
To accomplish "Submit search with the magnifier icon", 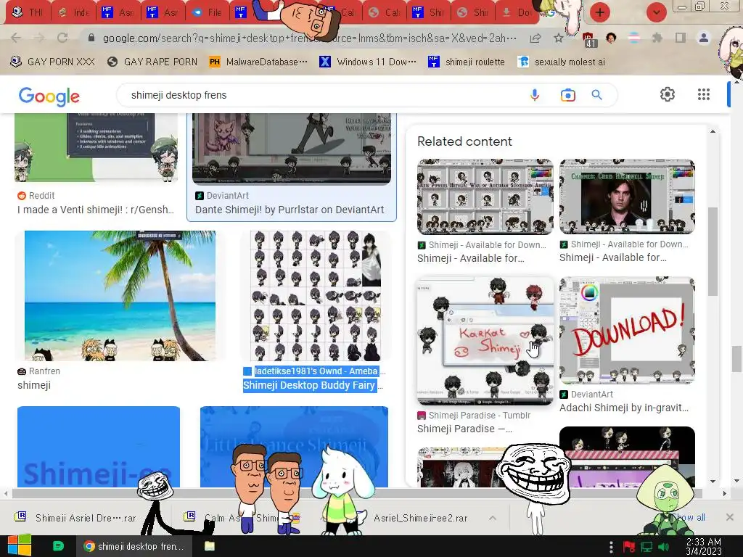I will pyautogui.click(x=597, y=95).
